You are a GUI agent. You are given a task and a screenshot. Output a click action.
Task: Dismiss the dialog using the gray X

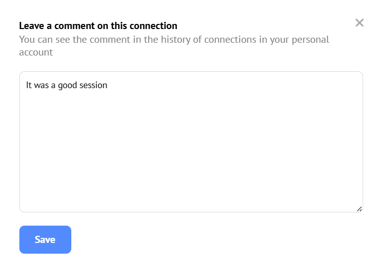click(360, 22)
